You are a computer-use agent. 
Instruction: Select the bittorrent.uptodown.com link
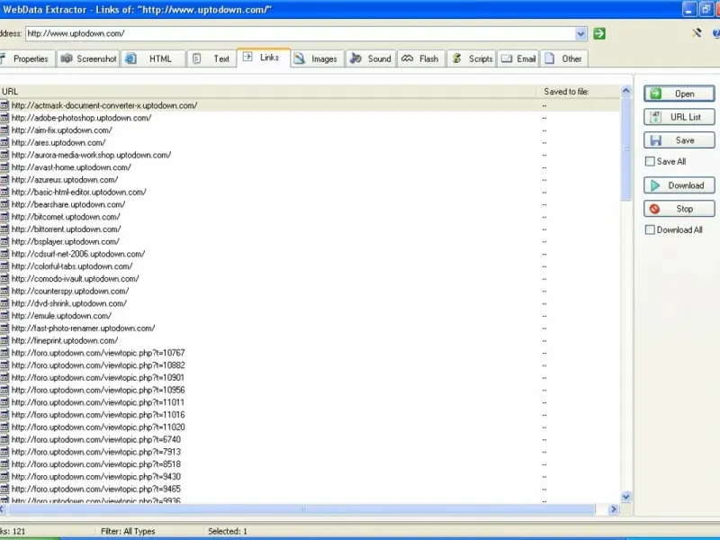pos(66,229)
